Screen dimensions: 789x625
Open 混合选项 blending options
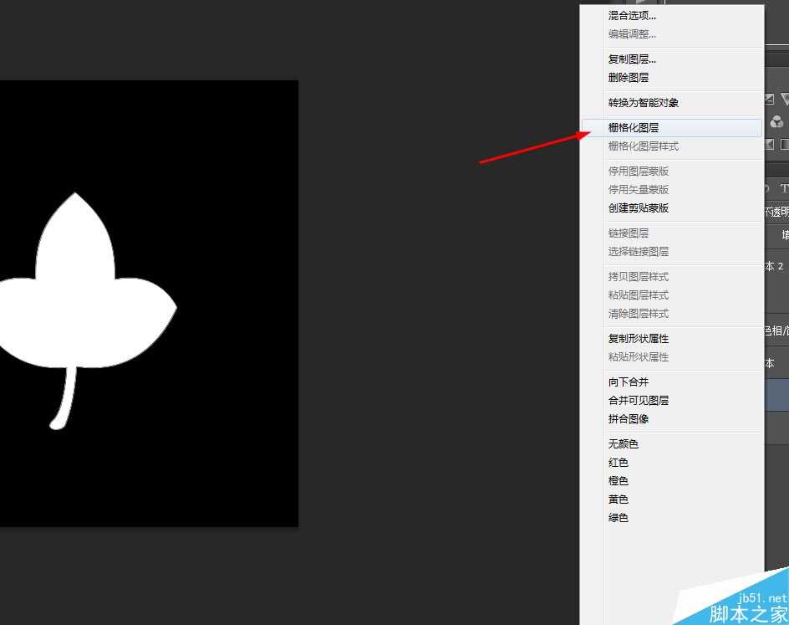pyautogui.click(x=632, y=15)
